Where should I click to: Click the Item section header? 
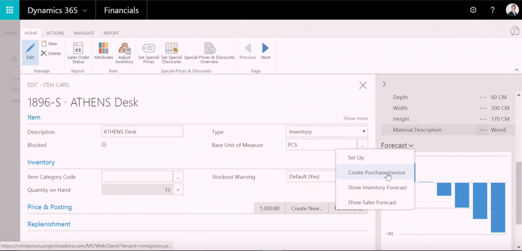click(x=34, y=117)
